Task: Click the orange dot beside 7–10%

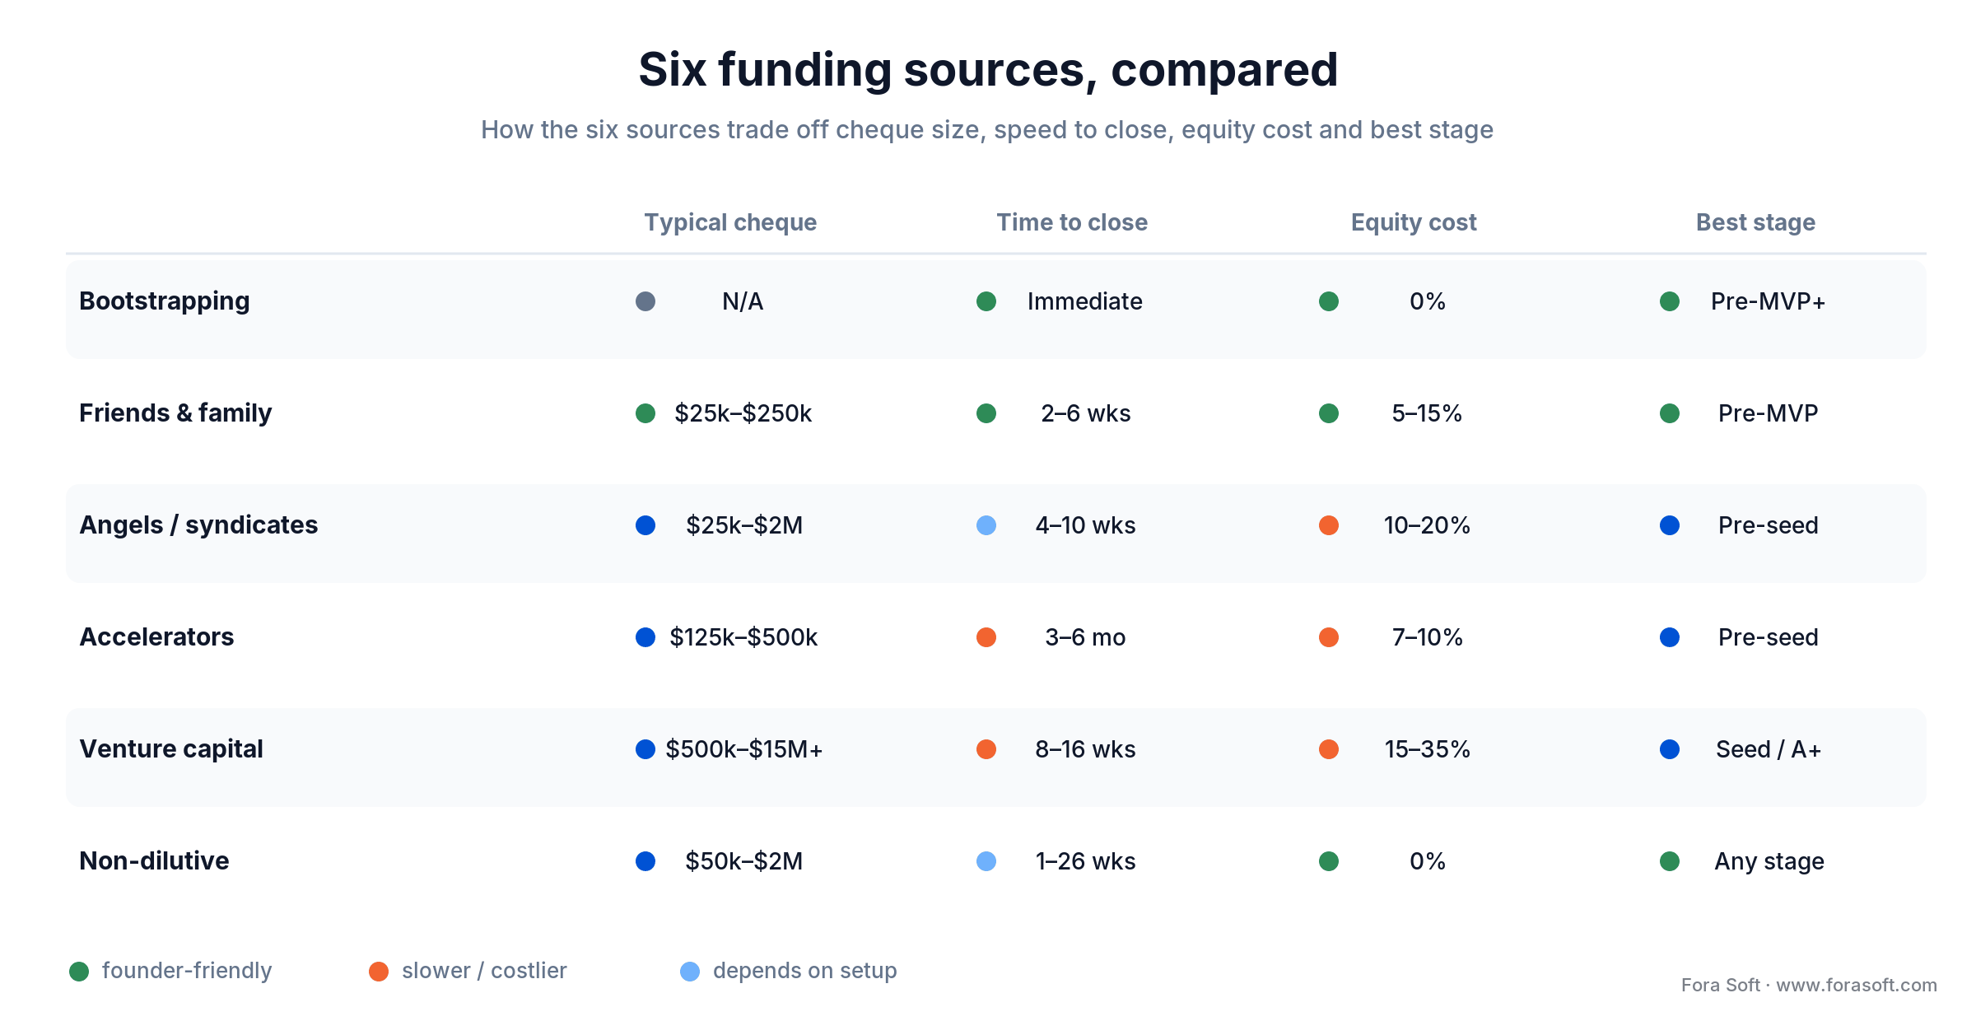Action: point(1329,637)
